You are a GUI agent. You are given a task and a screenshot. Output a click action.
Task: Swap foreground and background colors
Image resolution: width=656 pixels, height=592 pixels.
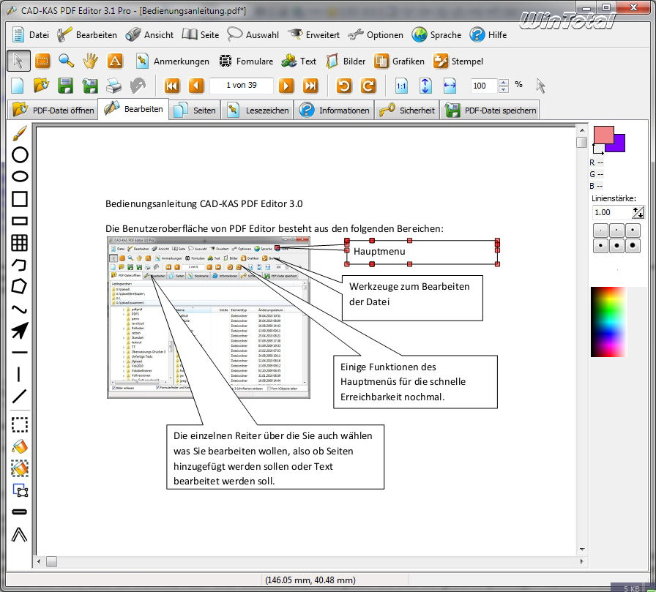coord(597,149)
